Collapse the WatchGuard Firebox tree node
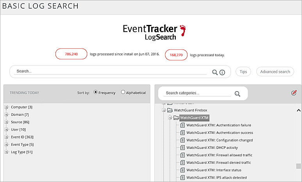Screen dimensions: 302x182 (x=164, y=110)
